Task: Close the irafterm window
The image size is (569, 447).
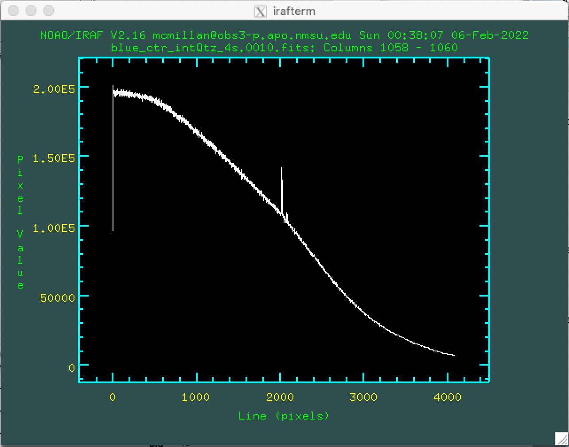Action: [13, 11]
